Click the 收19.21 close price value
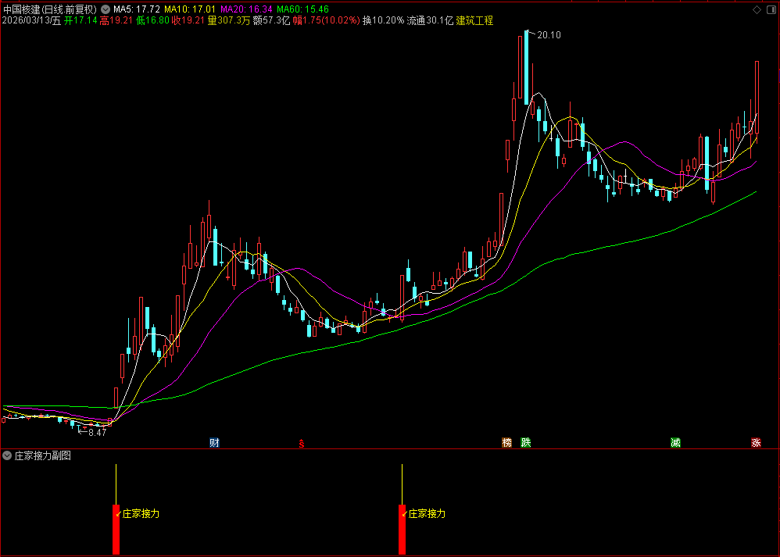This screenshot has width=780, height=557. (188, 20)
